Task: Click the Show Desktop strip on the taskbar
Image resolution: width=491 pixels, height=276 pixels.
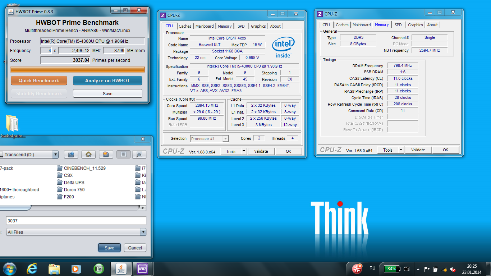Action: pyautogui.click(x=488, y=269)
